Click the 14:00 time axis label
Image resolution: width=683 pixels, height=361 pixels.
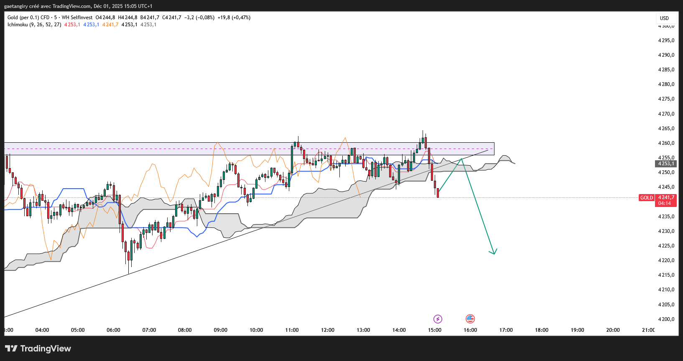pyautogui.click(x=399, y=330)
